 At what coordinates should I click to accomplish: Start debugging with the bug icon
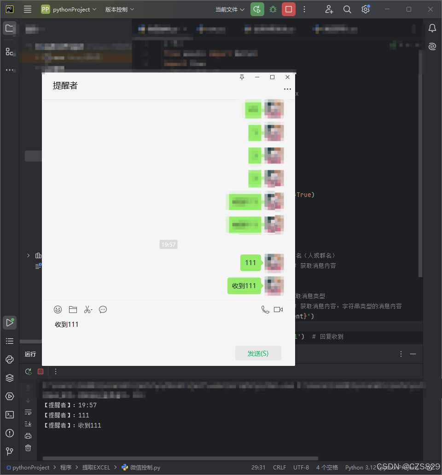[273, 9]
